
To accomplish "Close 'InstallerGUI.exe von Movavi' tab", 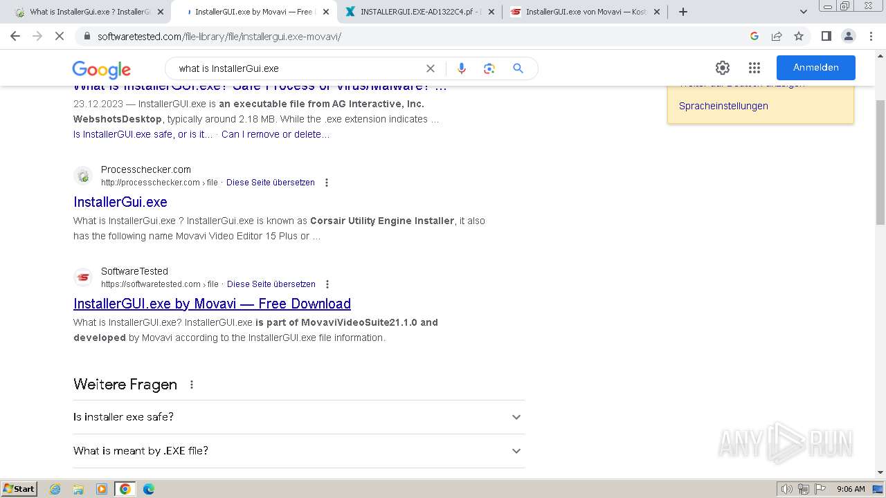I will (657, 12).
